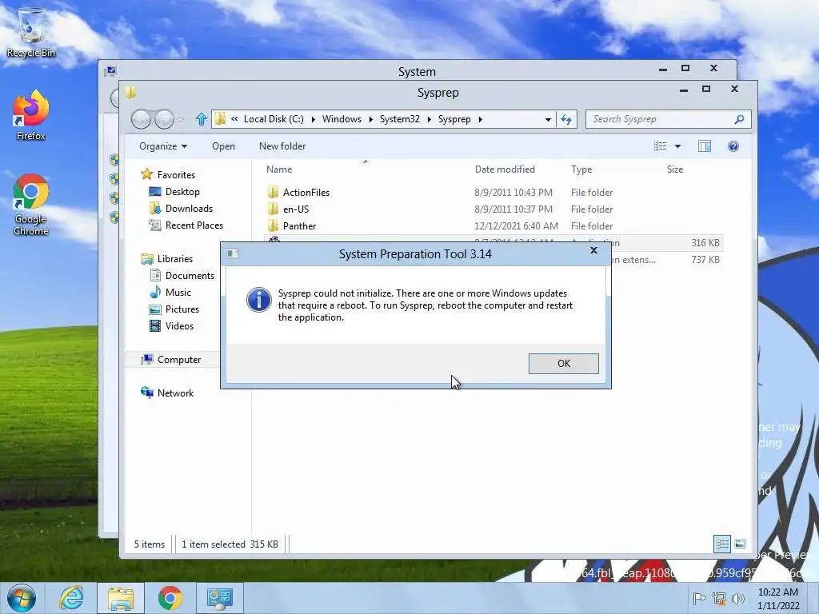Click OK in the System Preparation Tool dialog
This screenshot has width=819, height=614.
[x=564, y=364]
